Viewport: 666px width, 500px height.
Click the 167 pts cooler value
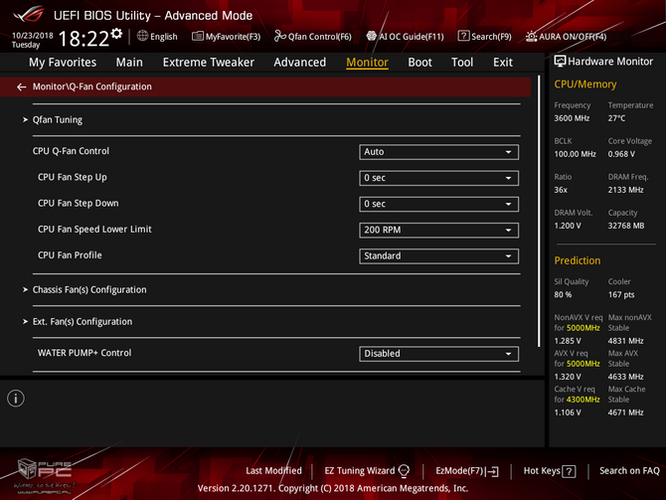pyautogui.click(x=621, y=295)
